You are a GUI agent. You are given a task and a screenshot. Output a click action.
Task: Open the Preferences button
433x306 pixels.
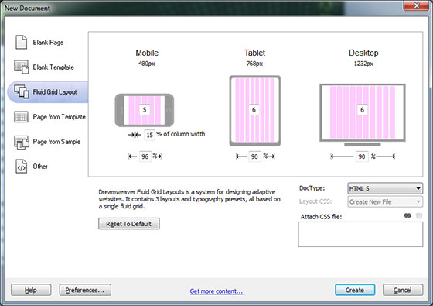(x=85, y=290)
